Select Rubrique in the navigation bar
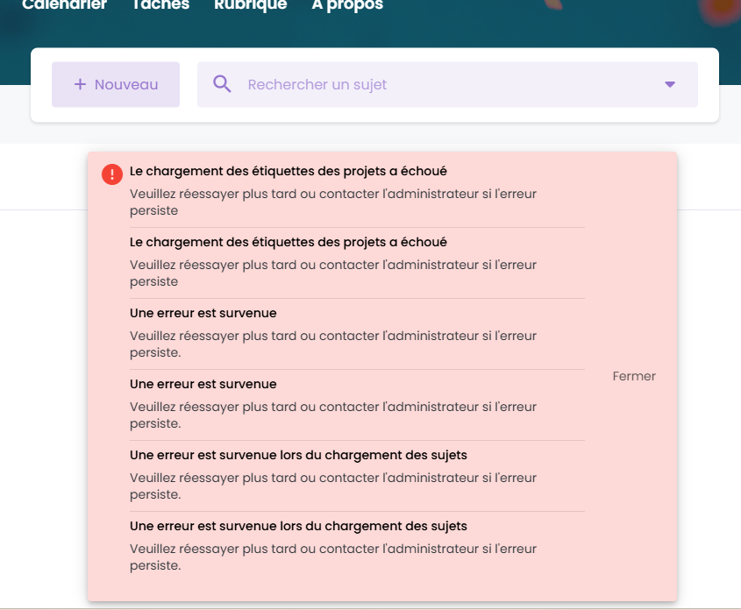 250,5
